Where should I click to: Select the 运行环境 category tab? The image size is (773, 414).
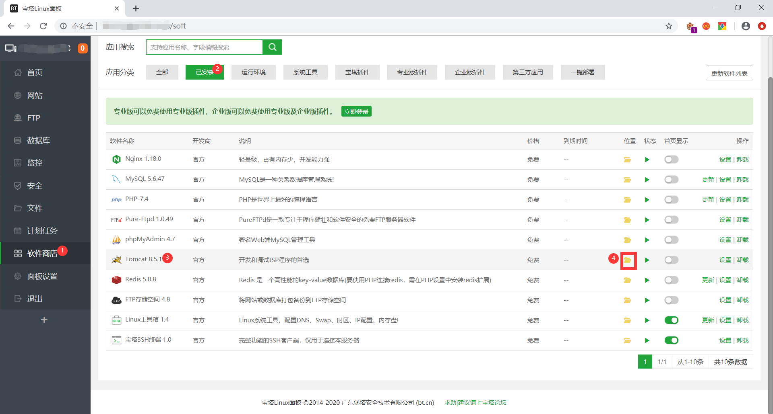pyautogui.click(x=254, y=72)
